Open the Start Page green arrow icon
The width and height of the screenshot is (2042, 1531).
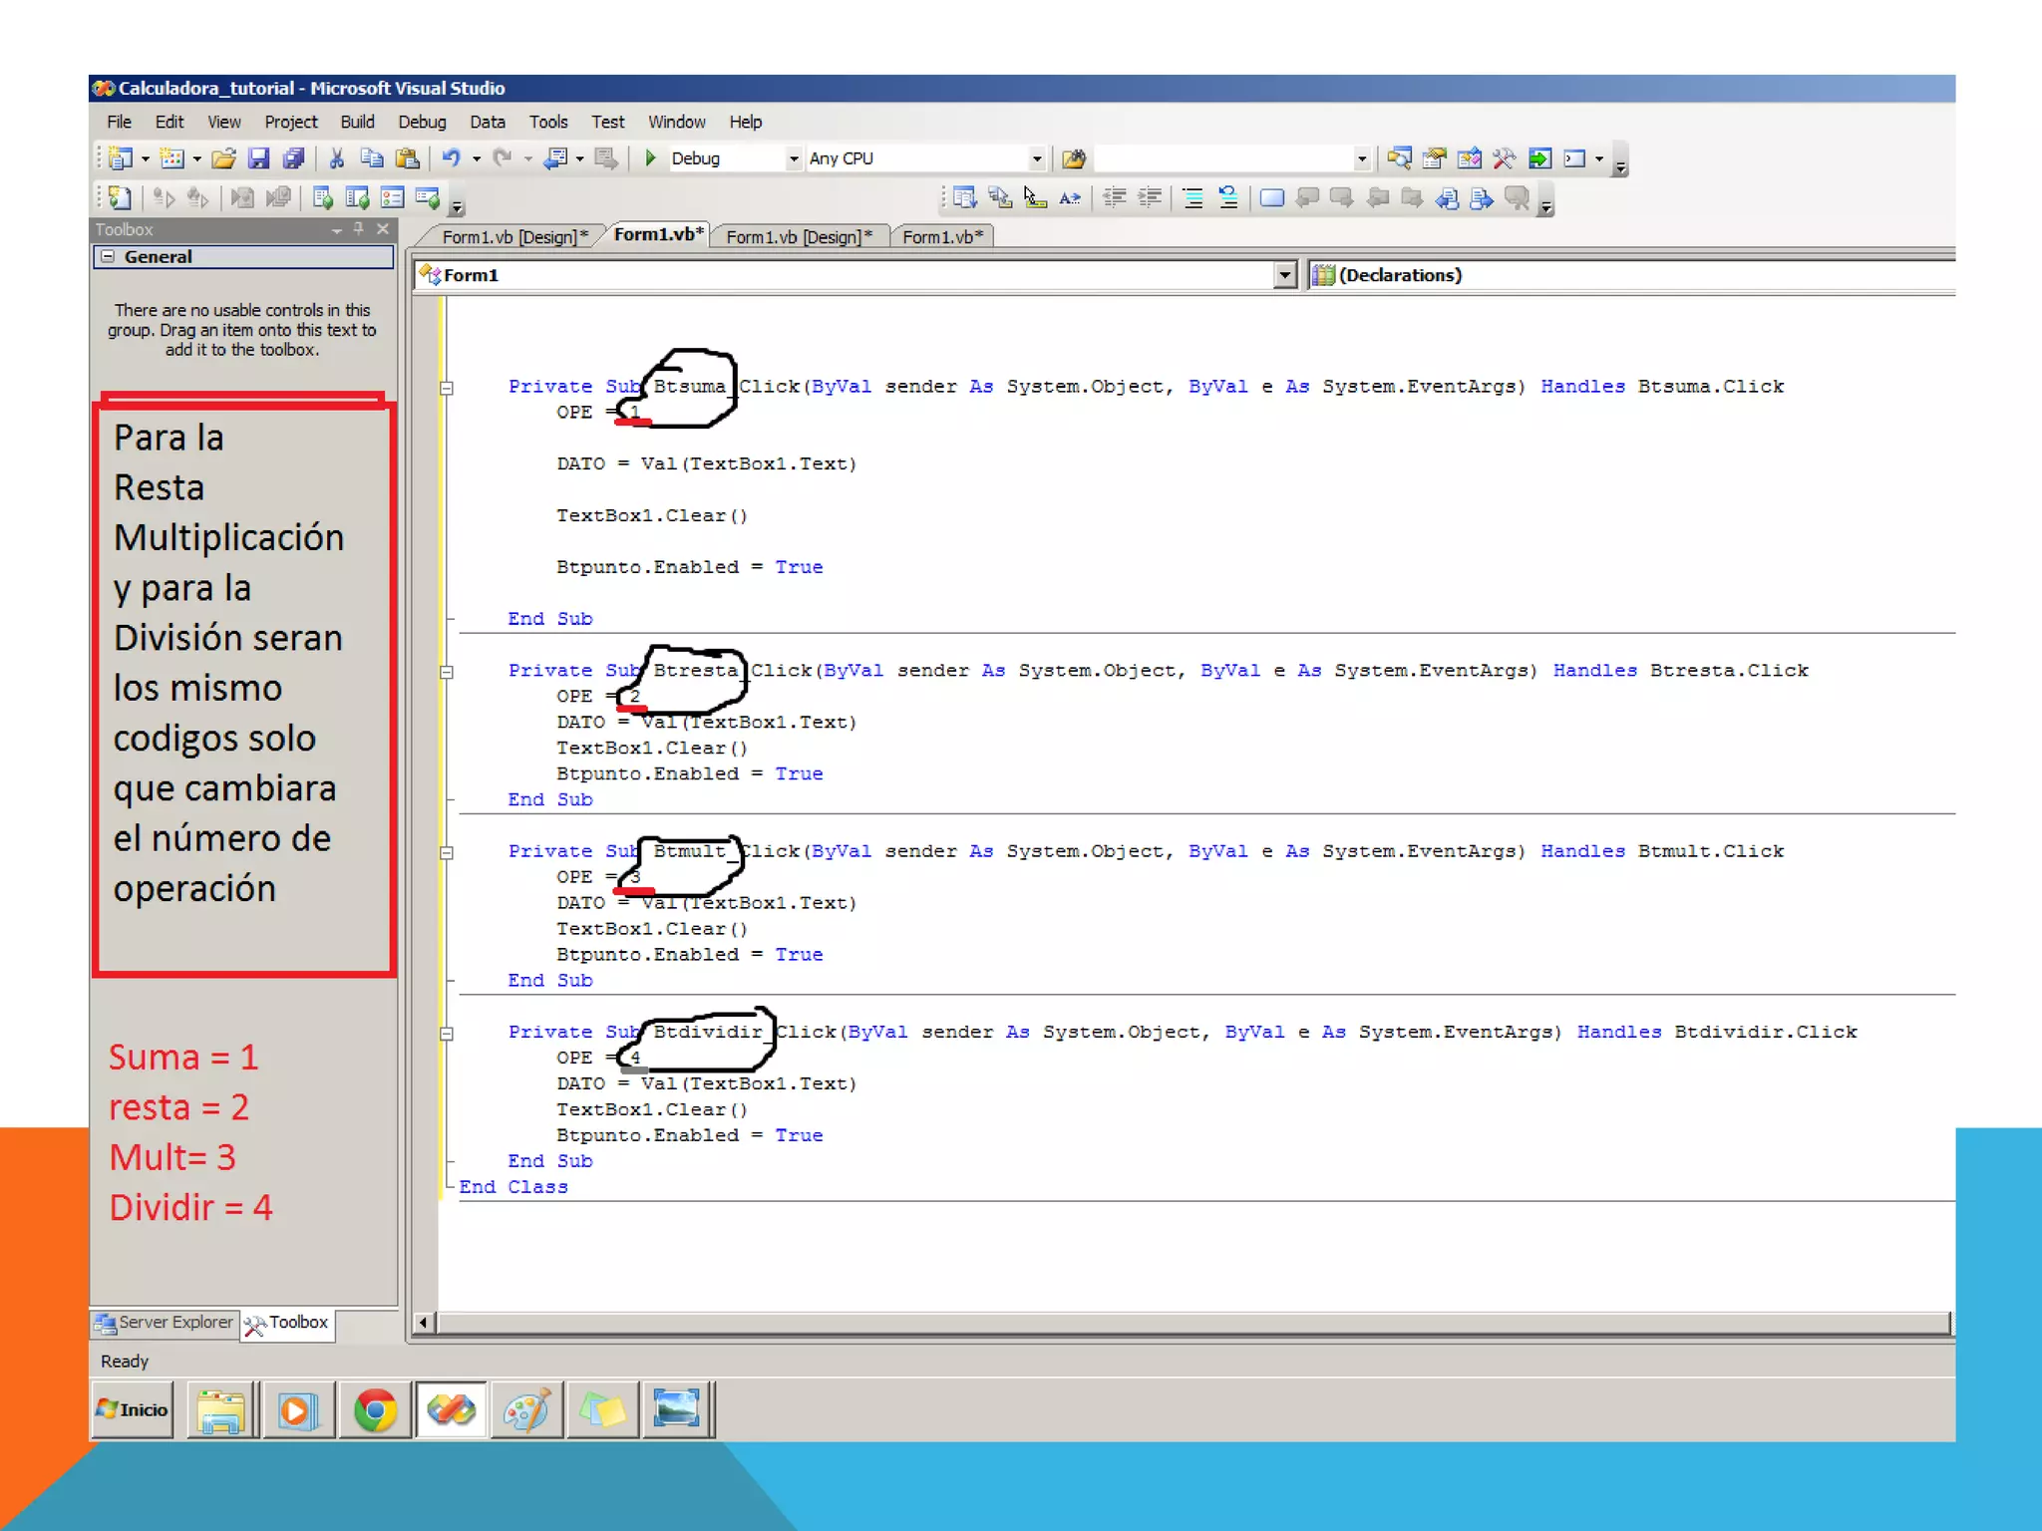[x=1539, y=158]
